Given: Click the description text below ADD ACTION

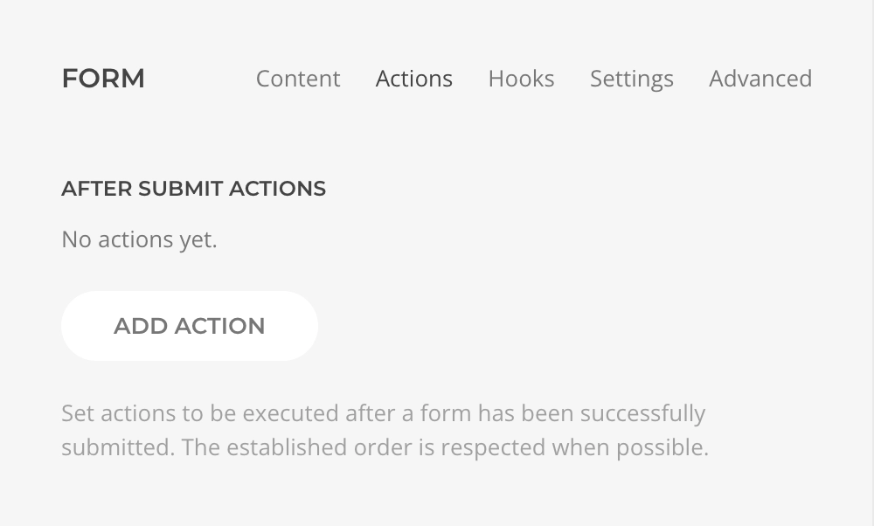Looking at the screenshot, I should tap(383, 429).
